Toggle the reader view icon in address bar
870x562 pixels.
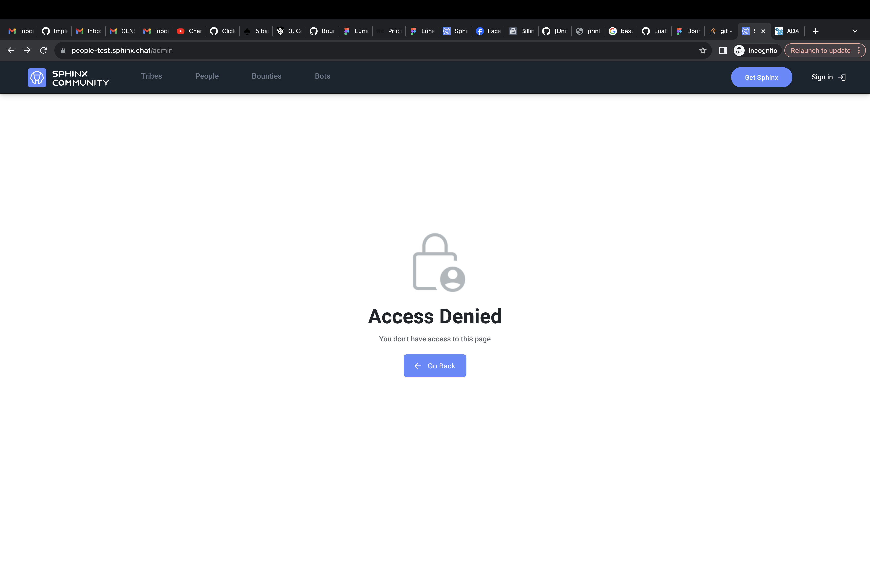coord(723,51)
